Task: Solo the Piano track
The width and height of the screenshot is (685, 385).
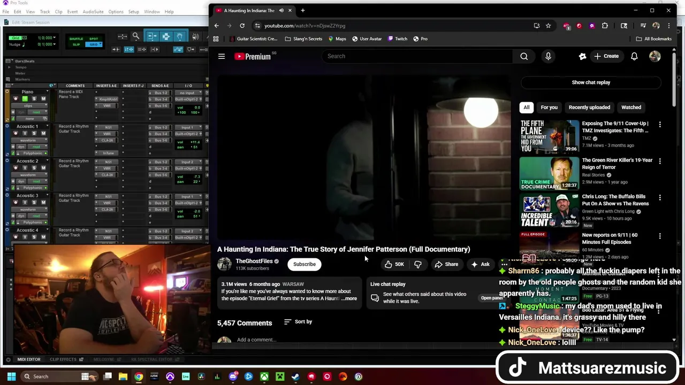Action: coord(34,98)
